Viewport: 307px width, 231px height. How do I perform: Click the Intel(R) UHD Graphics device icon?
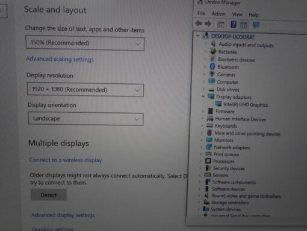click(218, 104)
